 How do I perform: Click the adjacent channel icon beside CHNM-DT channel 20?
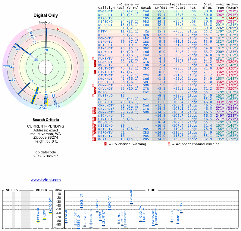point(93,85)
